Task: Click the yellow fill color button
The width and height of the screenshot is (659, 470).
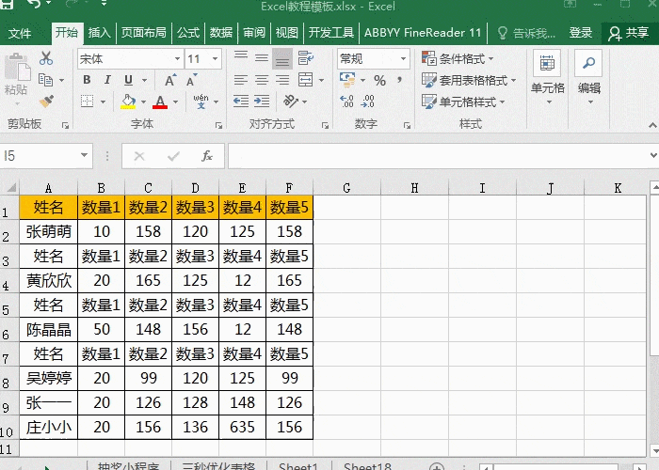Action: [129, 102]
